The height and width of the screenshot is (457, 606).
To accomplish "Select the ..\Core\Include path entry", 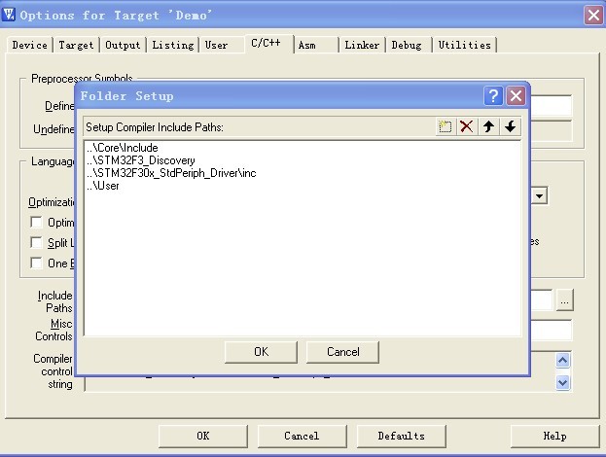I will tap(122, 148).
